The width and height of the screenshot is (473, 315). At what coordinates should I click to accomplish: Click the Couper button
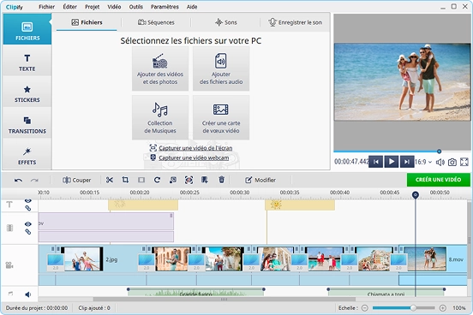pyautogui.click(x=76, y=180)
